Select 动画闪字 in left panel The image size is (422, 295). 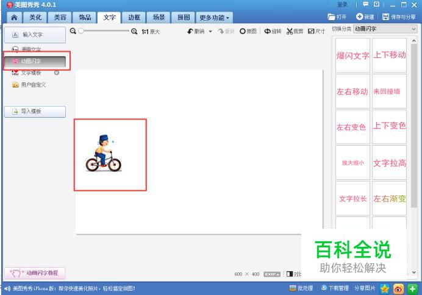point(35,61)
